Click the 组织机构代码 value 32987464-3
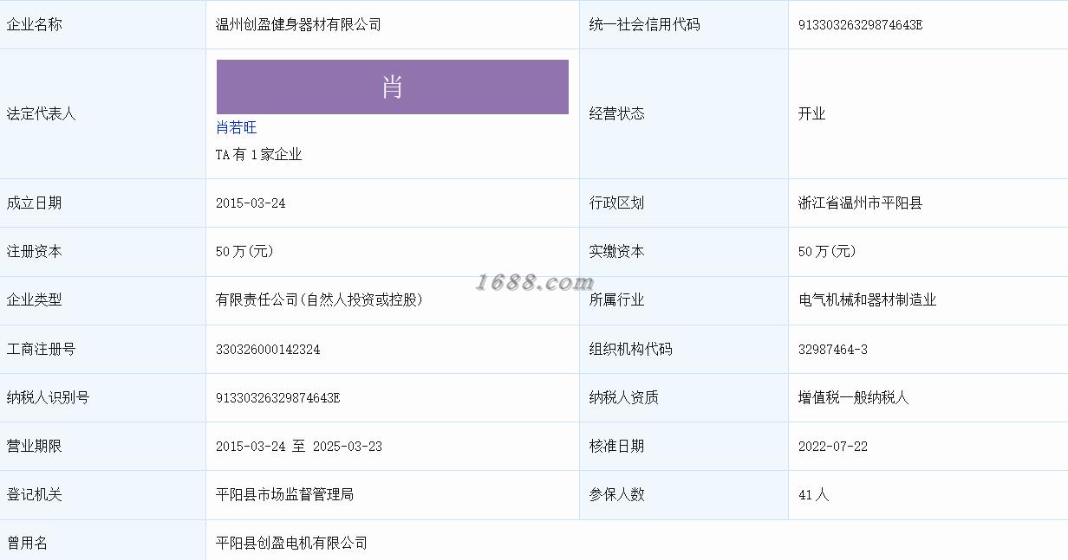The width and height of the screenshot is (1068, 560). click(x=832, y=350)
